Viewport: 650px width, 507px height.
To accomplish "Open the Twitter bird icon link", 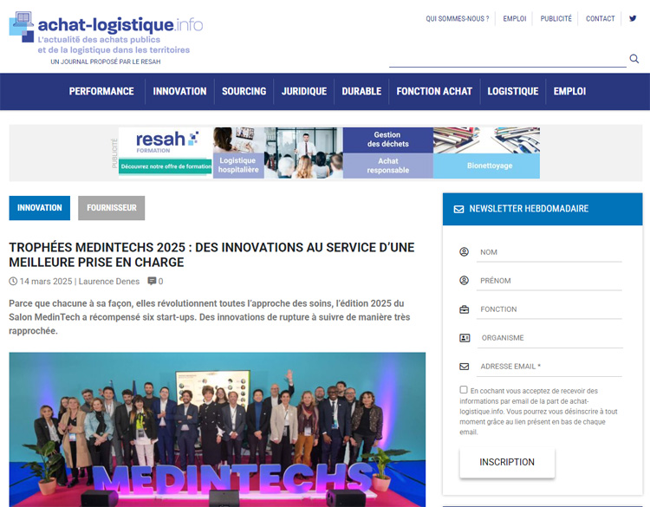I will tap(633, 18).
